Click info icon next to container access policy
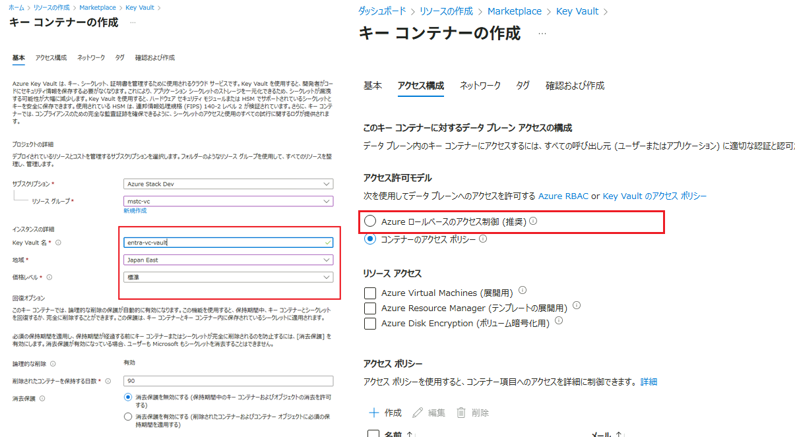Screen dimensions: 795x437 click(x=483, y=239)
